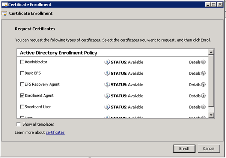Viewport: 226px width, 158px height.
Task: Show Details for Enrollment Agent certificate
Action: point(197,96)
